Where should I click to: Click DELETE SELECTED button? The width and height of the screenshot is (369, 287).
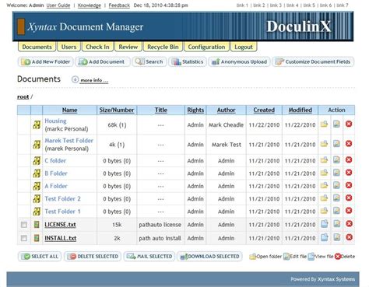coord(93,257)
